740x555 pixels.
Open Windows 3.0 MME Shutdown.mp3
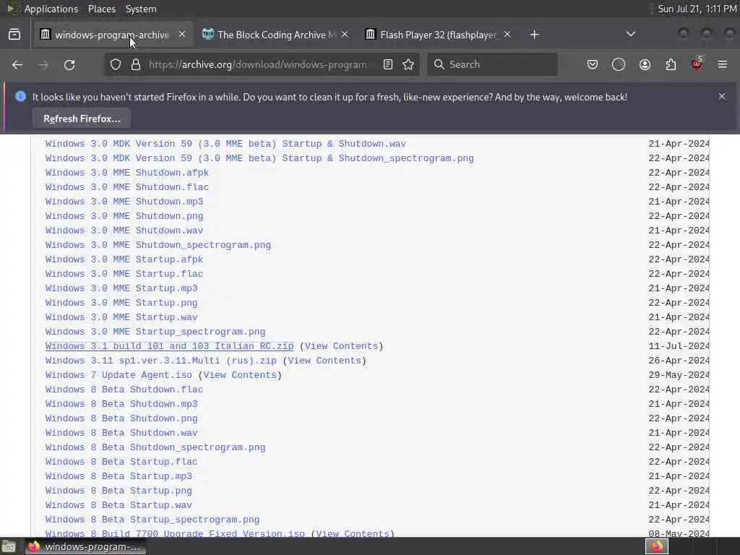(x=124, y=202)
